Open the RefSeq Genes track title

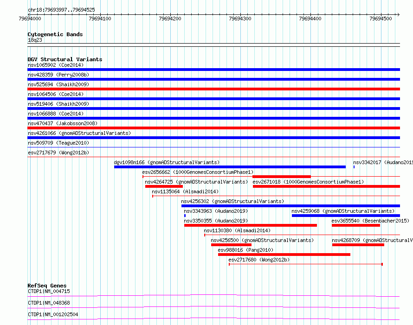pos(47,286)
